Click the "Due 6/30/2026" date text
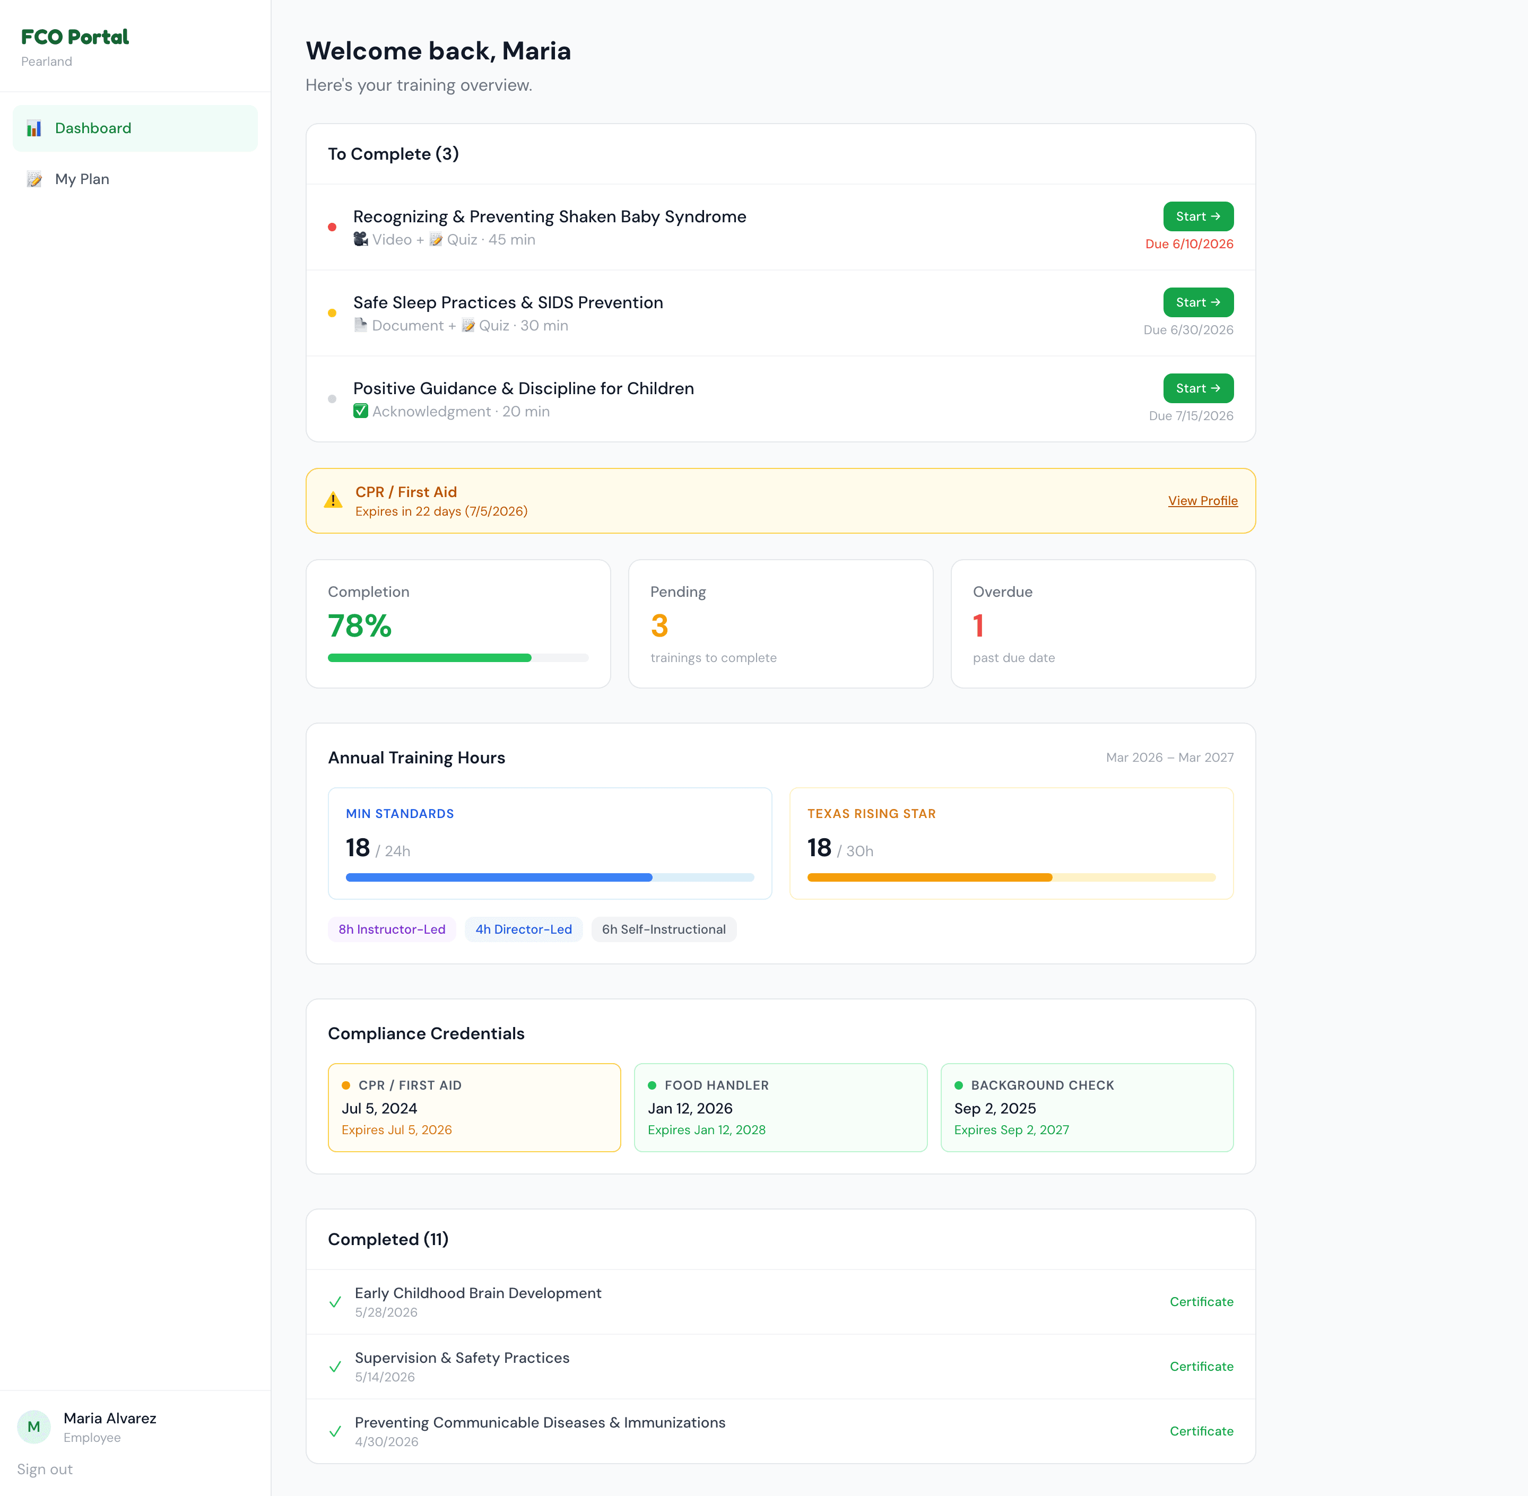The image size is (1528, 1496). 1188,330
